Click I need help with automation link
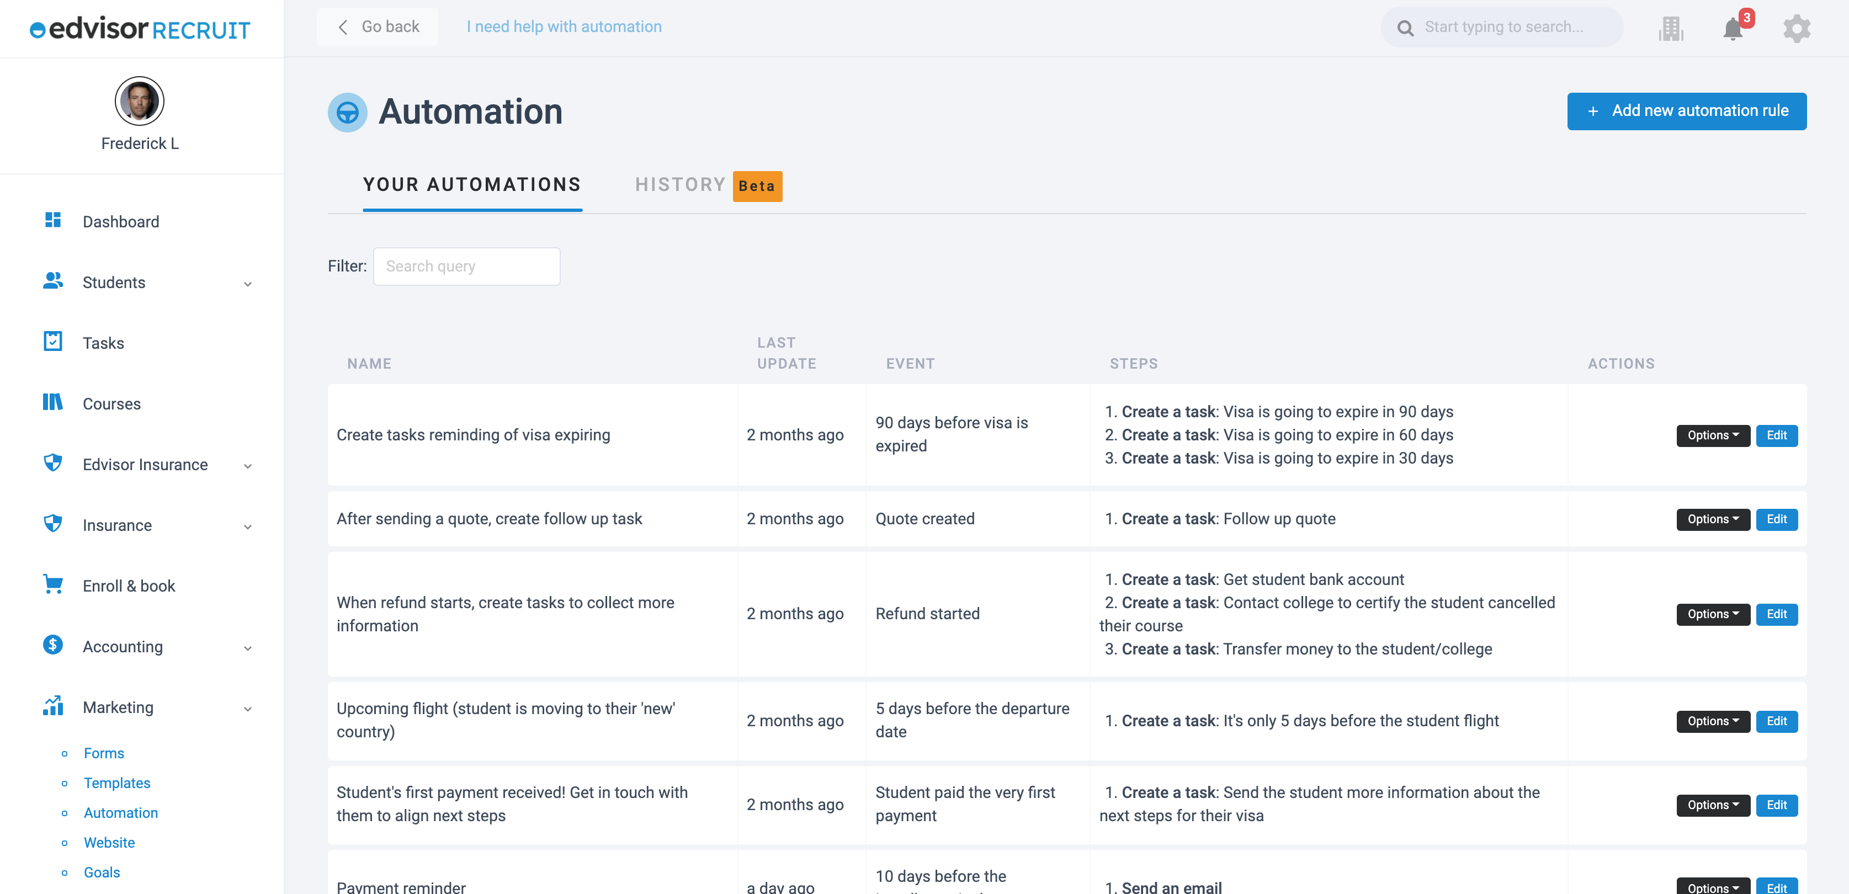1849x894 pixels. point(564,27)
